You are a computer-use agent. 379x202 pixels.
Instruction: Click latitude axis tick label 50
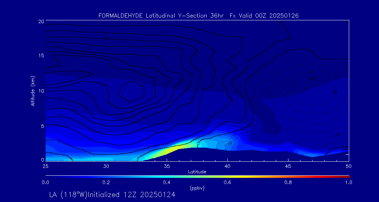349,166
